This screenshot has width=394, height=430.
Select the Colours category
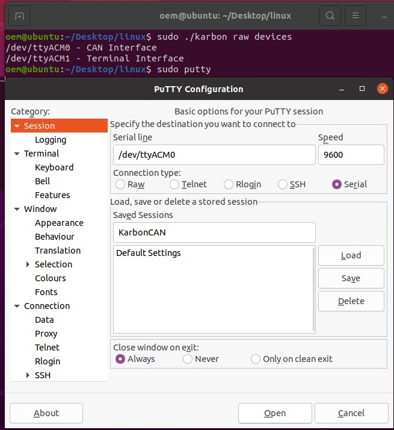(x=51, y=278)
